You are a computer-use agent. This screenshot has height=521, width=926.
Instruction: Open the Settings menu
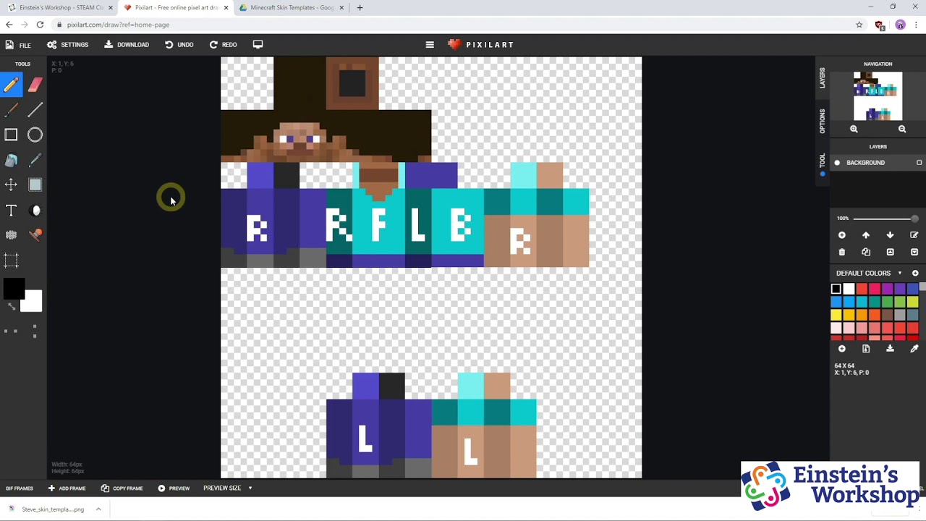click(68, 45)
